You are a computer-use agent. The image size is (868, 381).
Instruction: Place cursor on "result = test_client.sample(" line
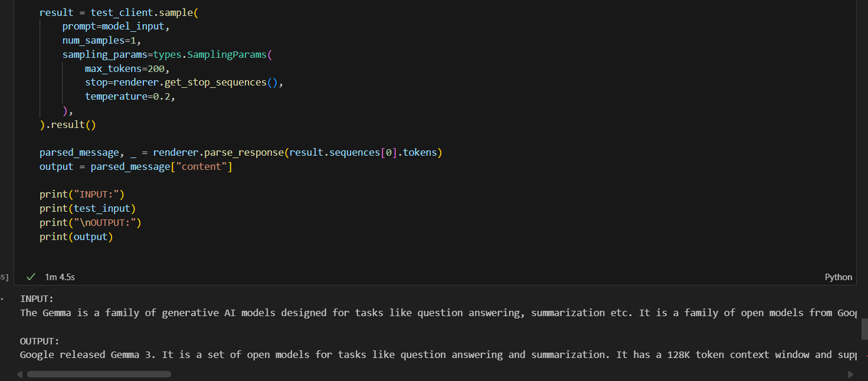[119, 12]
